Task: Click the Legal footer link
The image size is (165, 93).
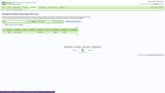Action: point(148,55)
